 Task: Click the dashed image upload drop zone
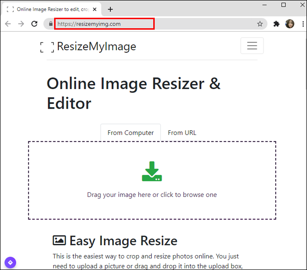pyautogui.click(x=152, y=180)
